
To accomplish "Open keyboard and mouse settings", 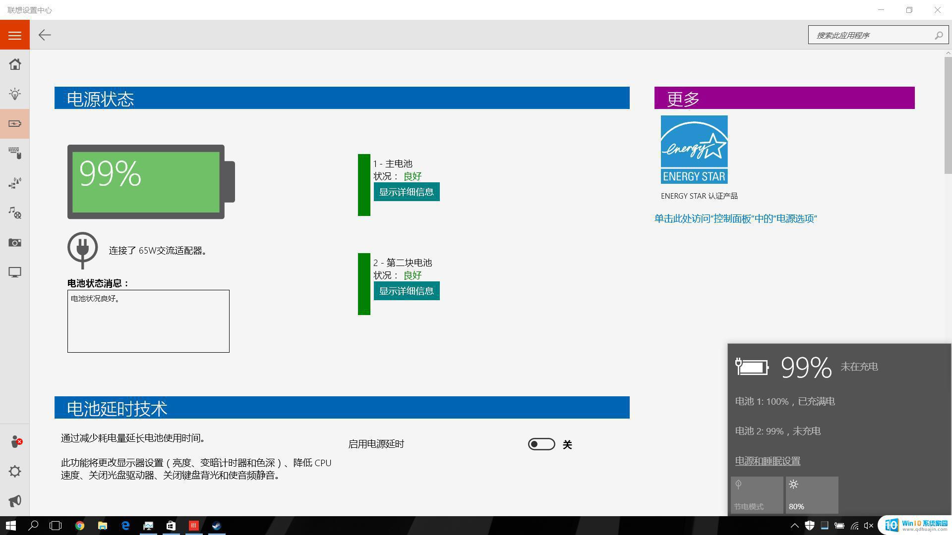I will tap(15, 154).
